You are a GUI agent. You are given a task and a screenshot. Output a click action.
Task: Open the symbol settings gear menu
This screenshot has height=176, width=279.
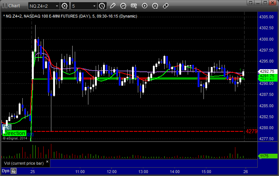coord(65,6)
